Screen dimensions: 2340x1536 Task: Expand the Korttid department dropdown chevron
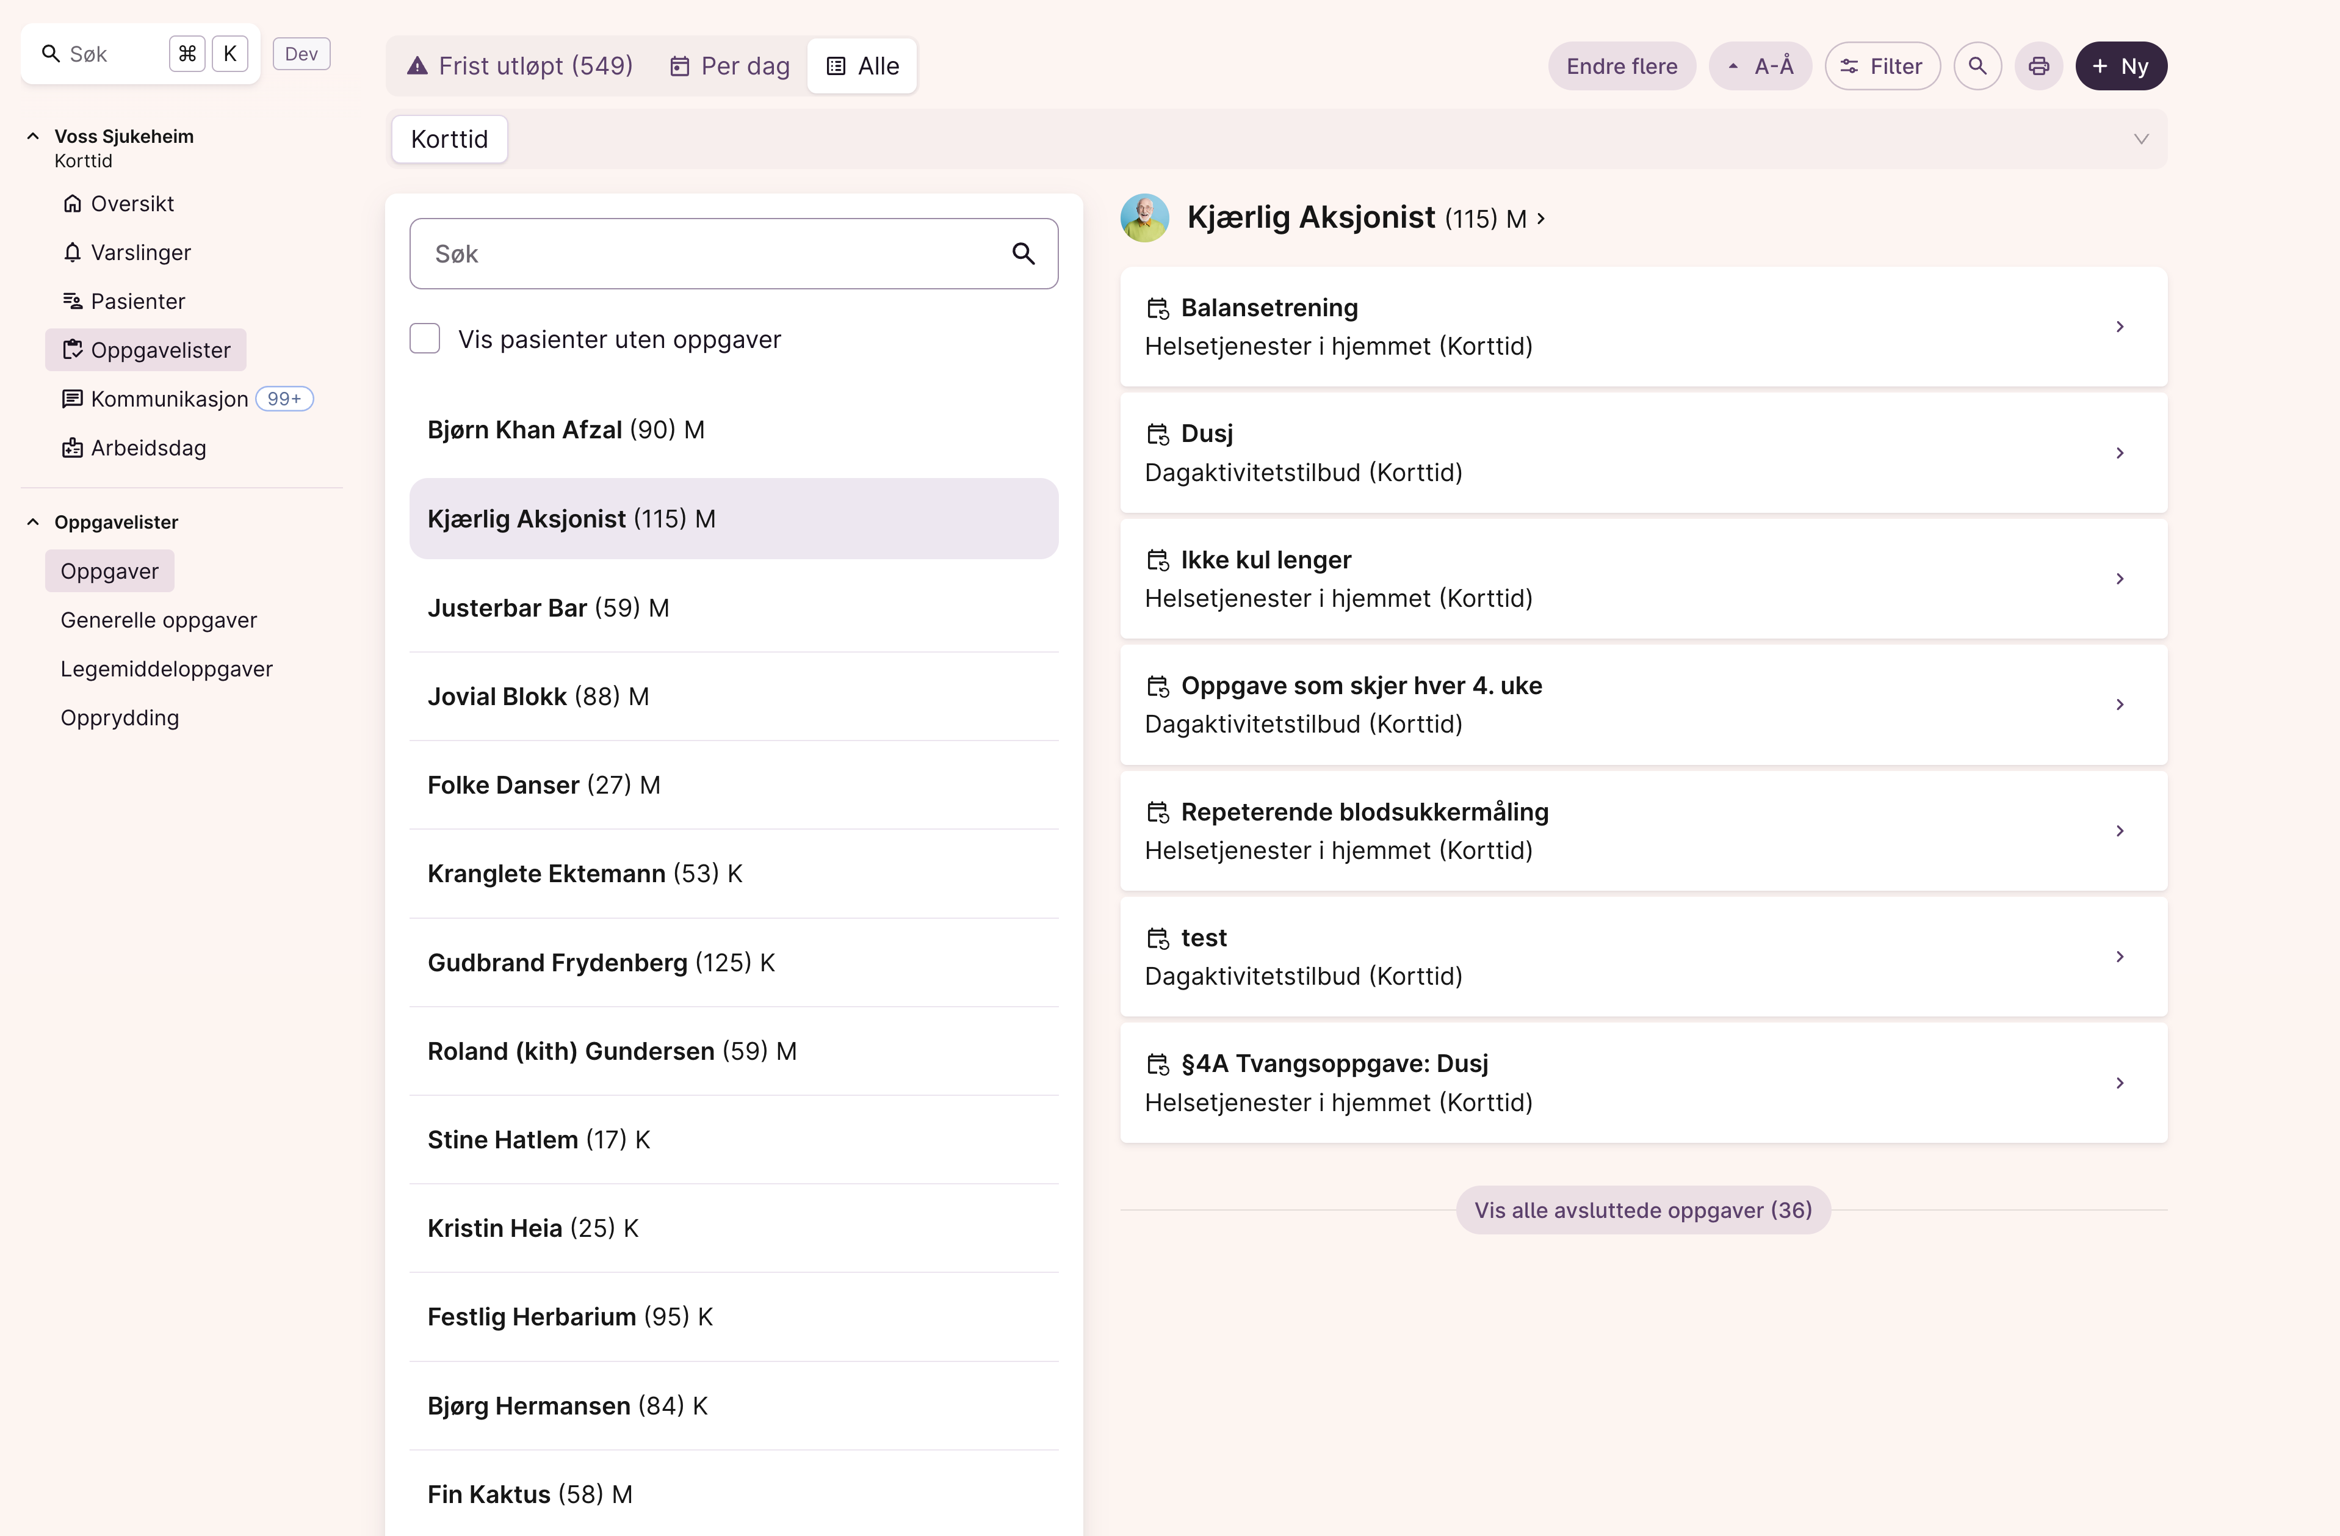tap(2140, 139)
